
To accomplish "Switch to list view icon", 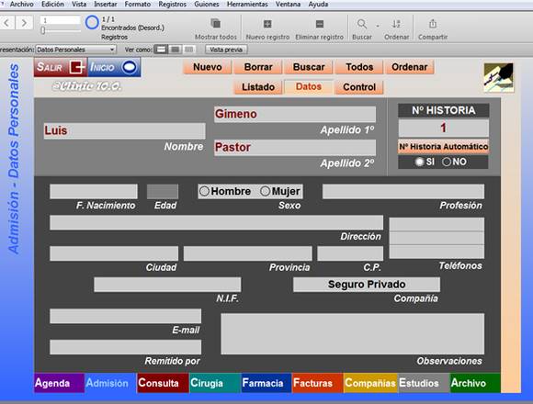I will 175,50.
